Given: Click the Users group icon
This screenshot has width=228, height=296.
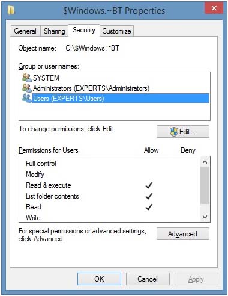Looking at the screenshot, I should [x=27, y=98].
